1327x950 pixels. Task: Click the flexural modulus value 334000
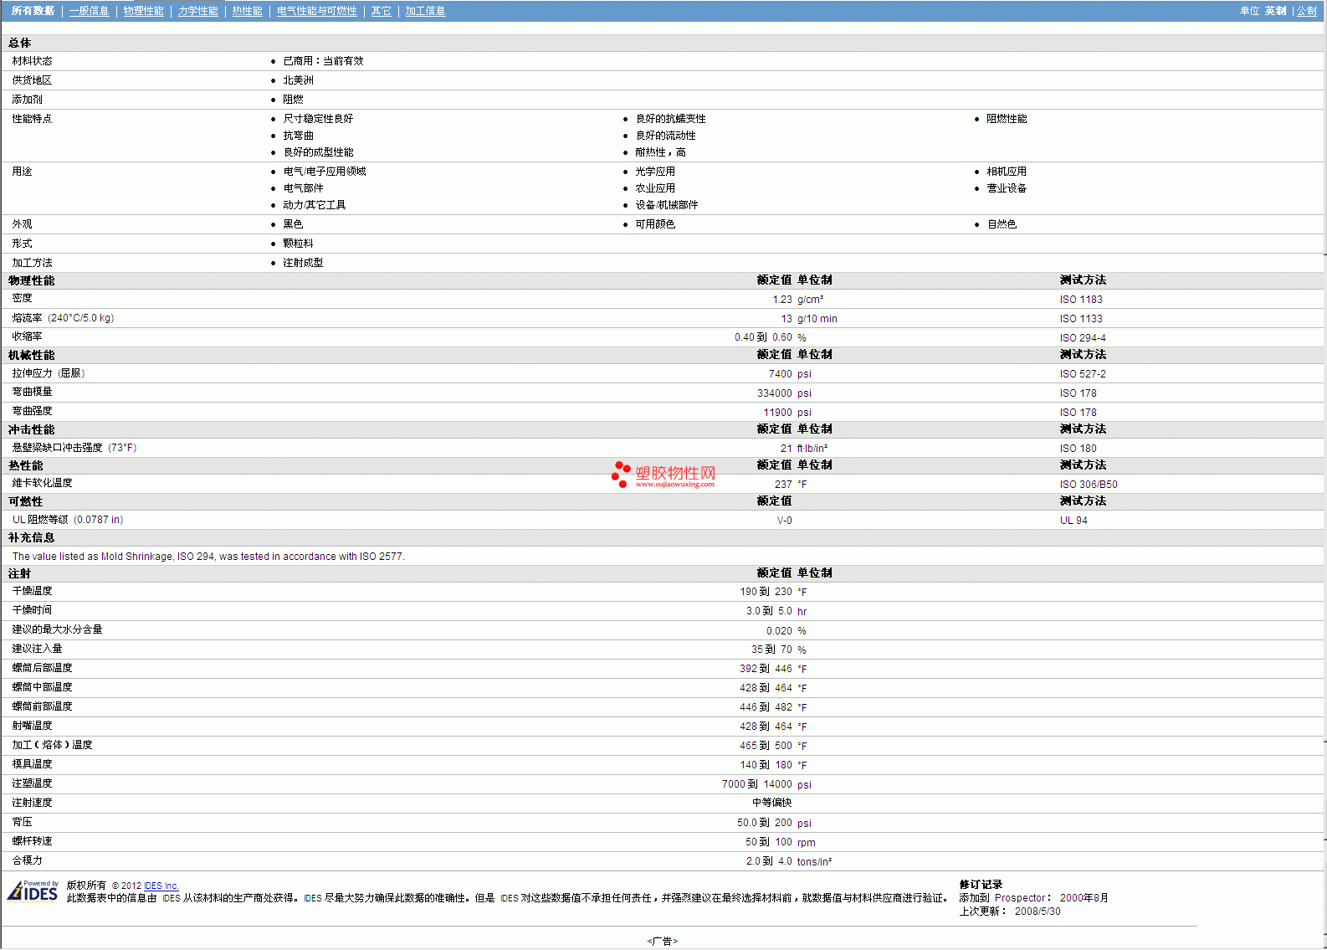[775, 393]
